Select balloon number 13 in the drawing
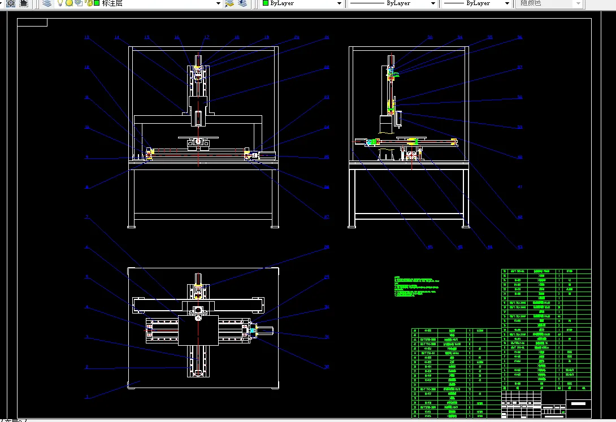616x422 pixels. coord(87,37)
